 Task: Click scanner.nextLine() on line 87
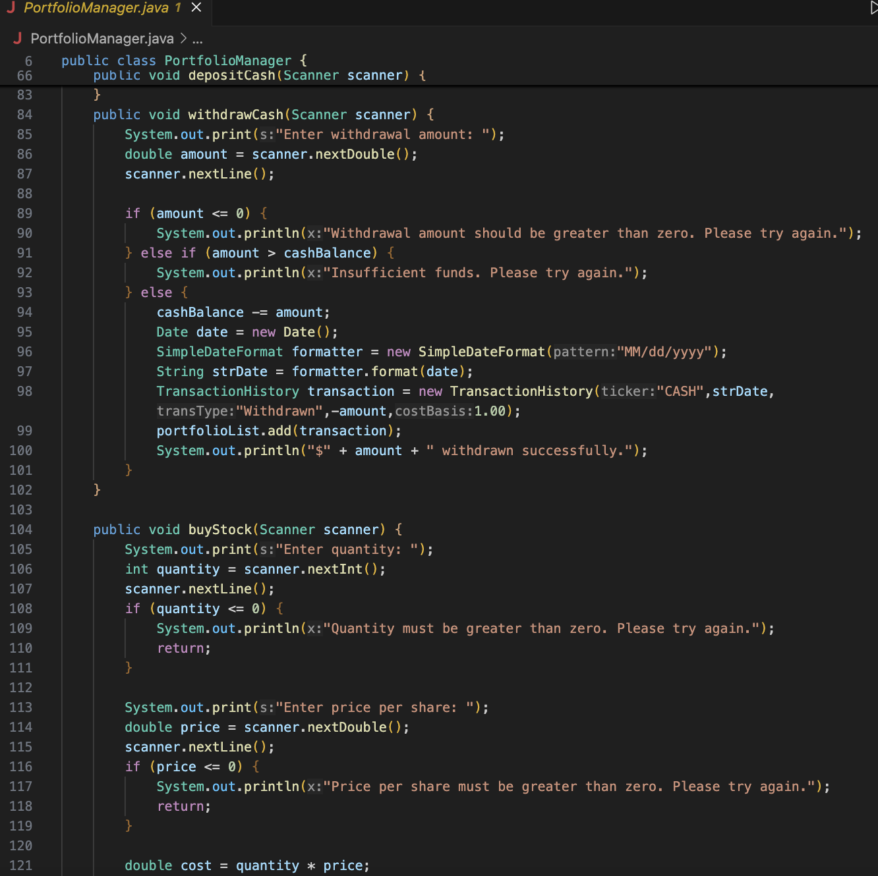coord(198,174)
